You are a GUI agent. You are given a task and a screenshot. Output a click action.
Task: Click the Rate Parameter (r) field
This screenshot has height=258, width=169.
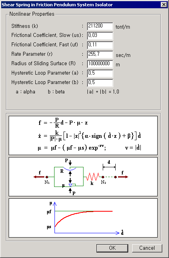100,55
